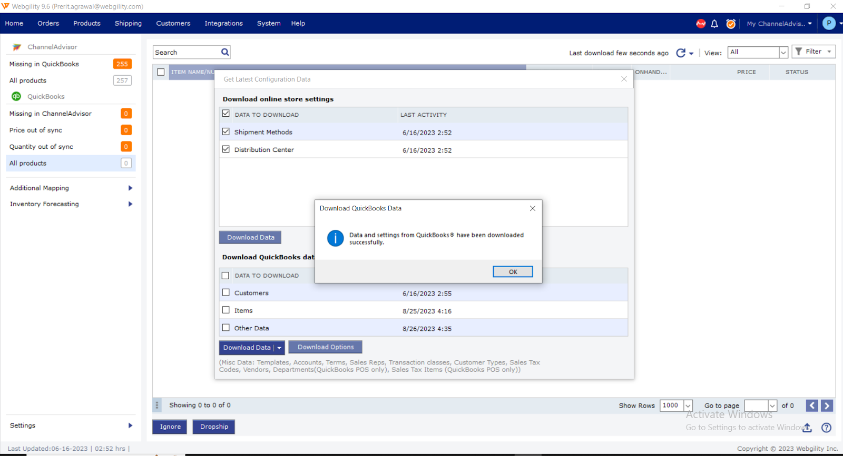Image resolution: width=843 pixels, height=456 pixels.
Task: Open the Home menu
Action: point(14,23)
